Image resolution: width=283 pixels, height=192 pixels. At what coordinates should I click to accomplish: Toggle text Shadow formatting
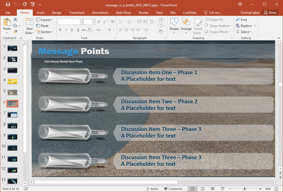click(78, 30)
